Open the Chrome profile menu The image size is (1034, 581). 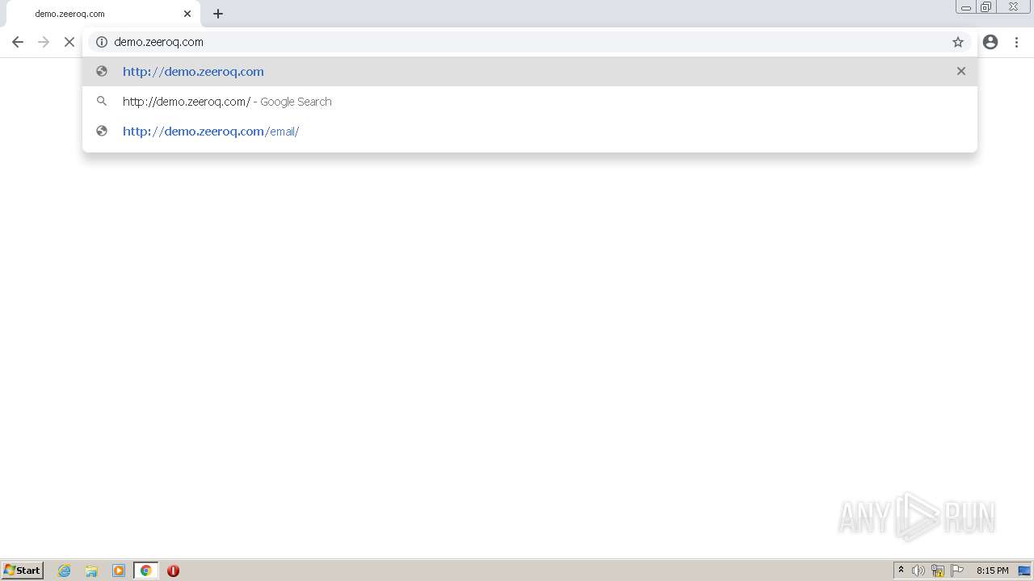tap(990, 42)
